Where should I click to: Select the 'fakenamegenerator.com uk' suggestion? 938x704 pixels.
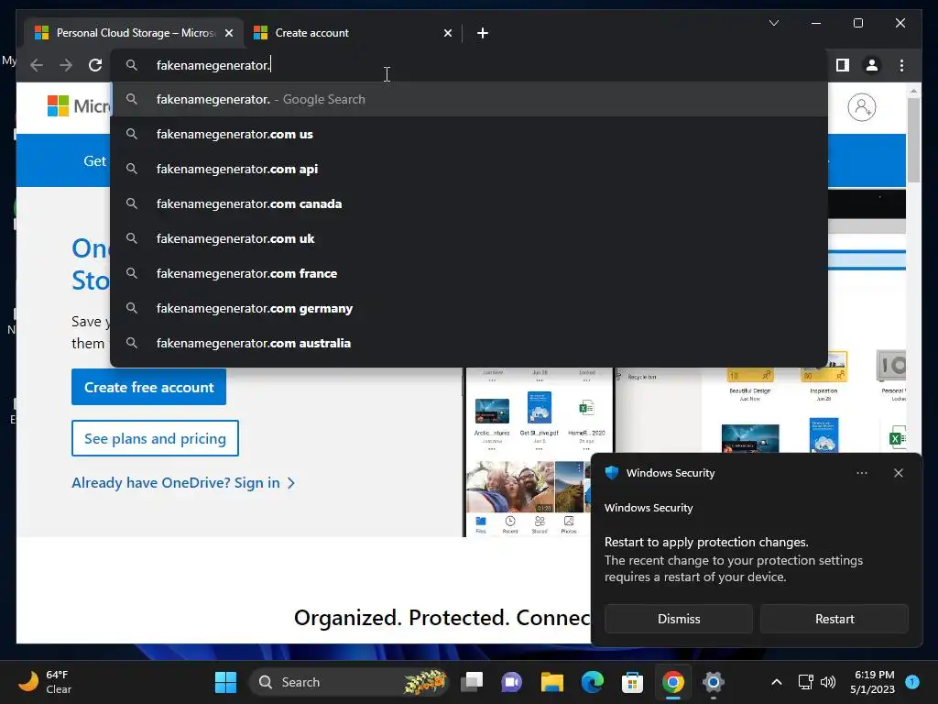tap(469, 238)
